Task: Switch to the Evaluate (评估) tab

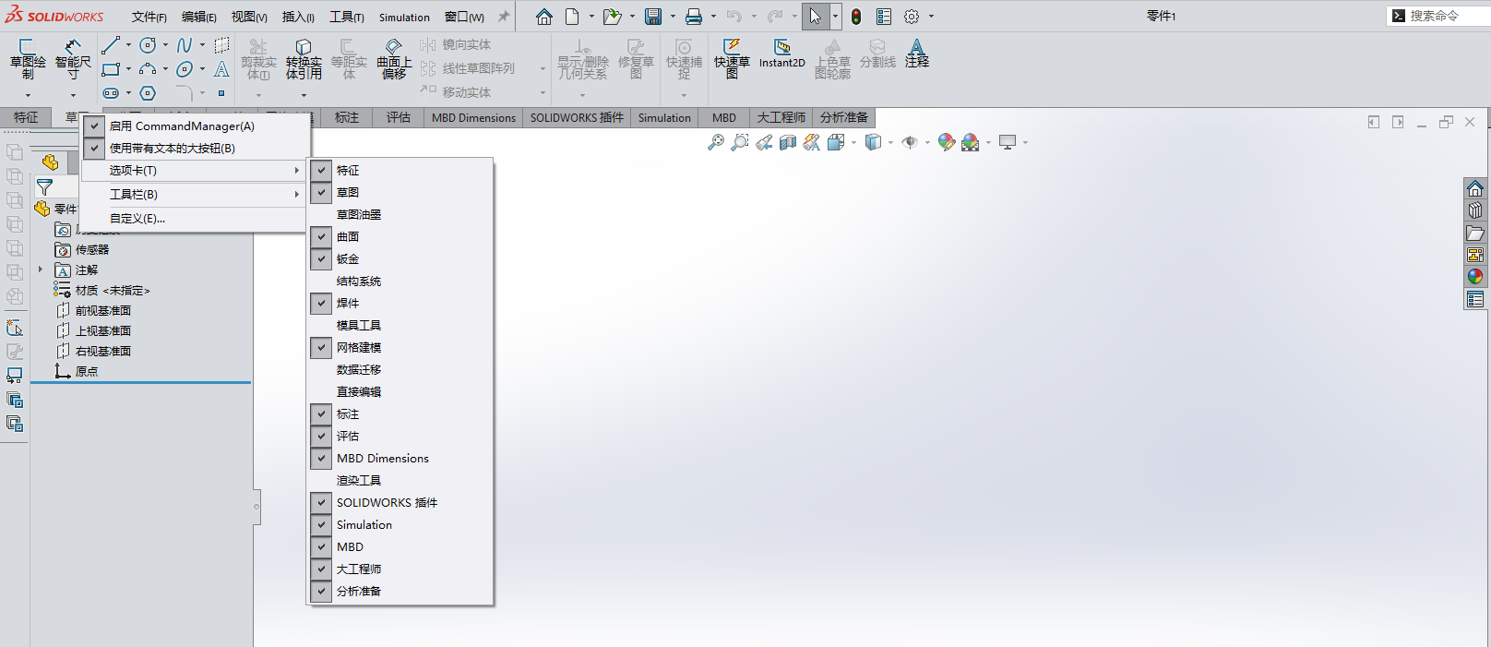Action: pos(399,117)
